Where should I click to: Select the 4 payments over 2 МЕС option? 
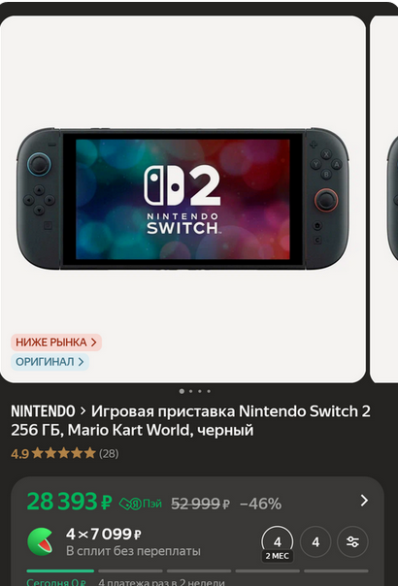(278, 543)
